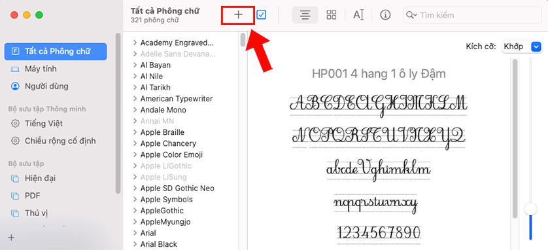Screen dimensions: 548x250
Task: Click the computer icon beside Máy tính
Action: pyautogui.click(x=15, y=69)
